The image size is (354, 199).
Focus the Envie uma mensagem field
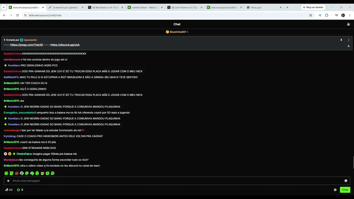177,181
